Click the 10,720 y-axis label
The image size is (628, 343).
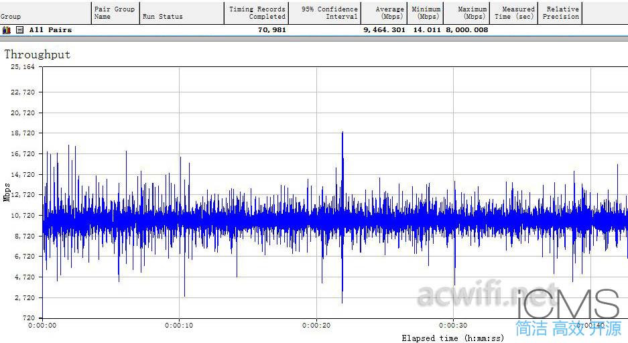click(23, 215)
